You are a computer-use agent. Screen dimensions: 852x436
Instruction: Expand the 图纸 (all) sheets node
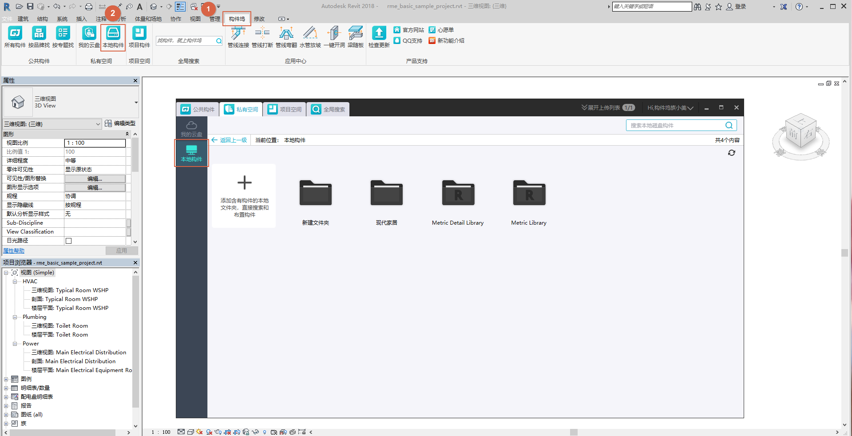point(6,415)
